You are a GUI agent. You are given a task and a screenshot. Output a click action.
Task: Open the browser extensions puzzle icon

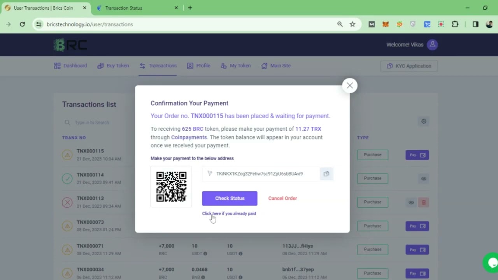click(x=455, y=24)
